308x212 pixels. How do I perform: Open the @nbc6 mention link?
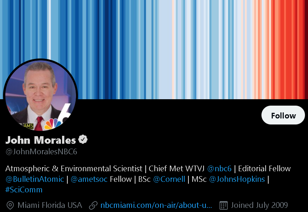point(219,169)
